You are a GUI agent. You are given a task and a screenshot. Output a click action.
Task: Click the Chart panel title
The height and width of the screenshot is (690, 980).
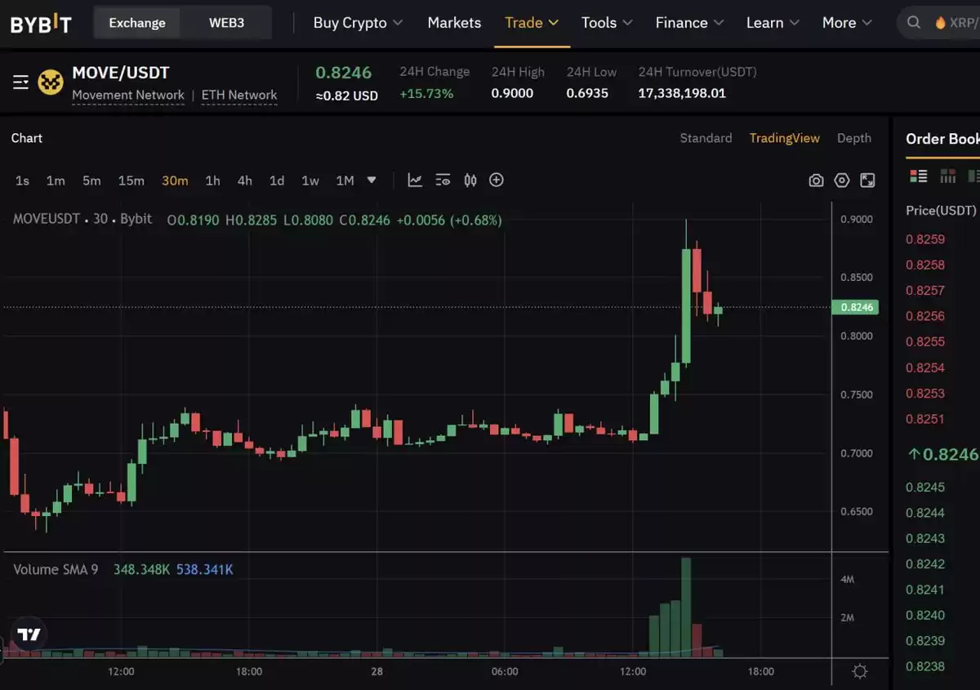pyautogui.click(x=27, y=138)
